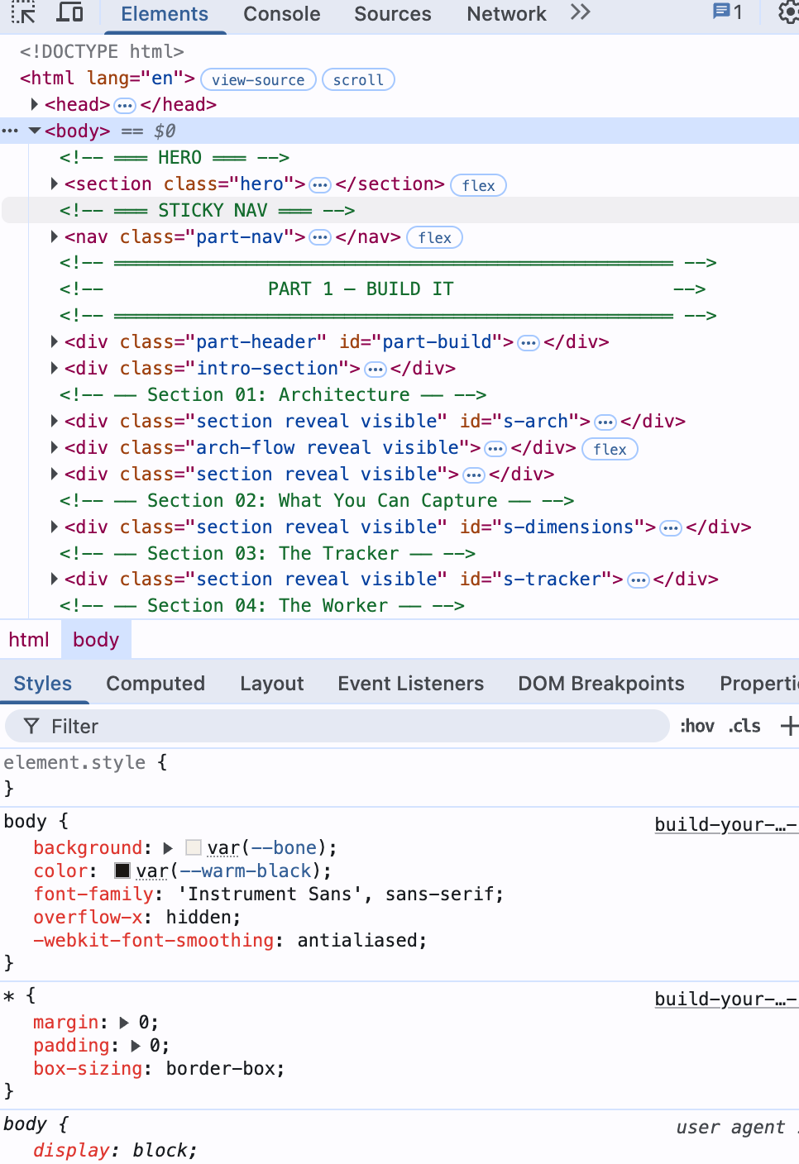Switch to the Console tab

point(281,14)
